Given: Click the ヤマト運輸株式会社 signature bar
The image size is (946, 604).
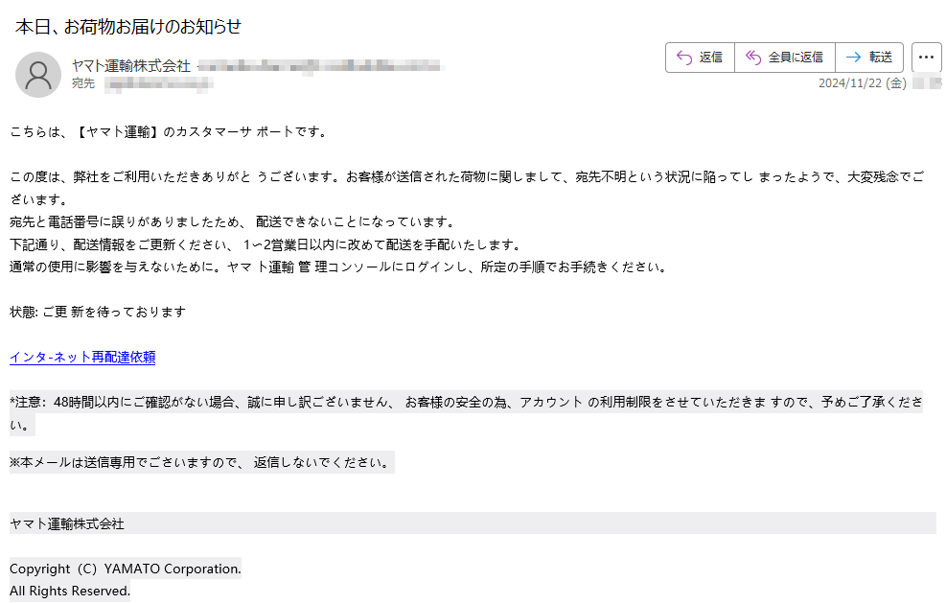Looking at the screenshot, I should pos(473,523).
